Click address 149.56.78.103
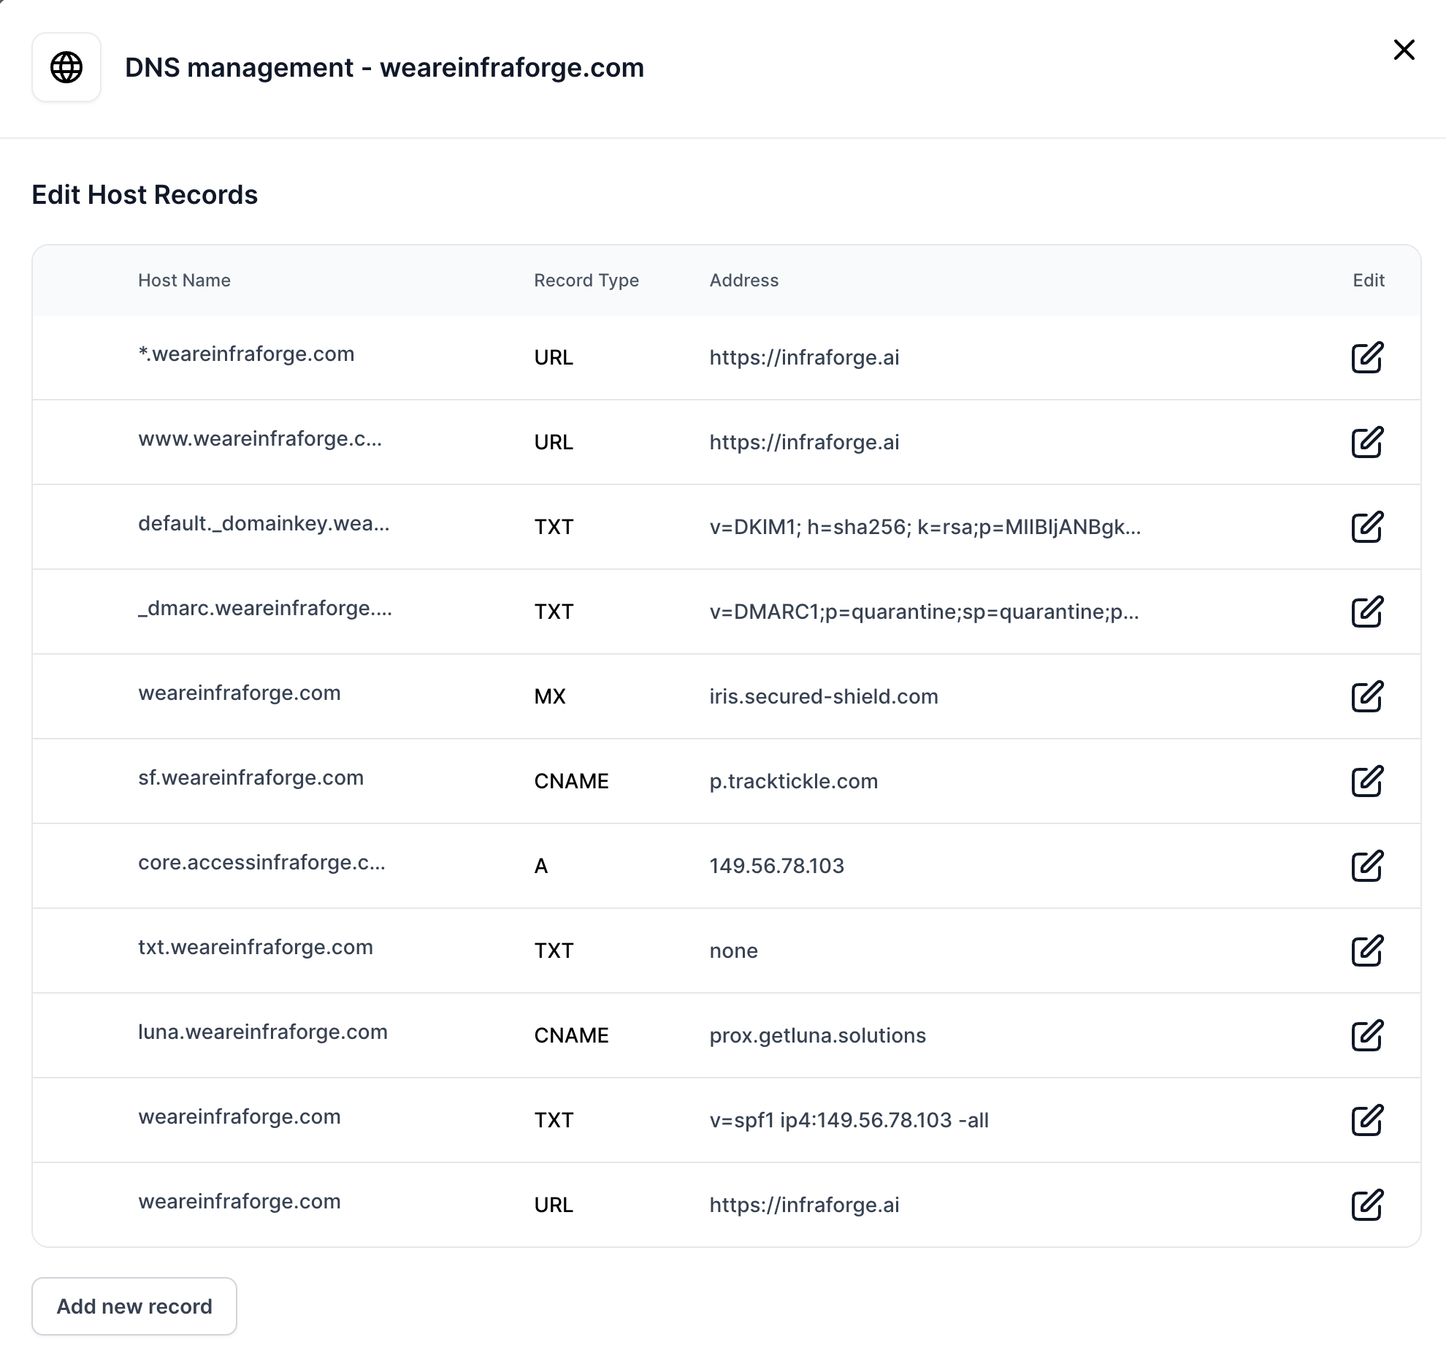The width and height of the screenshot is (1446, 1356). click(777, 866)
